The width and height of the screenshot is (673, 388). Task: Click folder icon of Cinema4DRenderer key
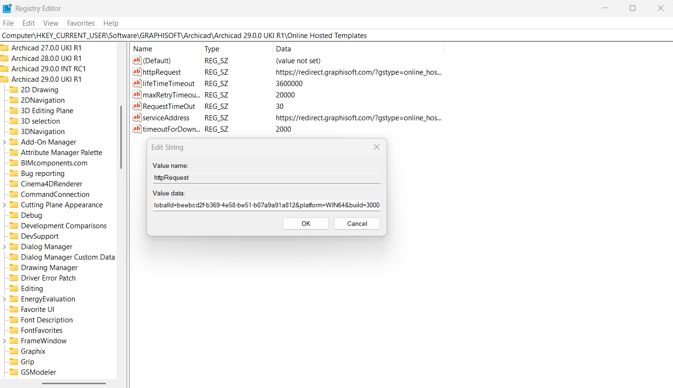[x=14, y=184]
